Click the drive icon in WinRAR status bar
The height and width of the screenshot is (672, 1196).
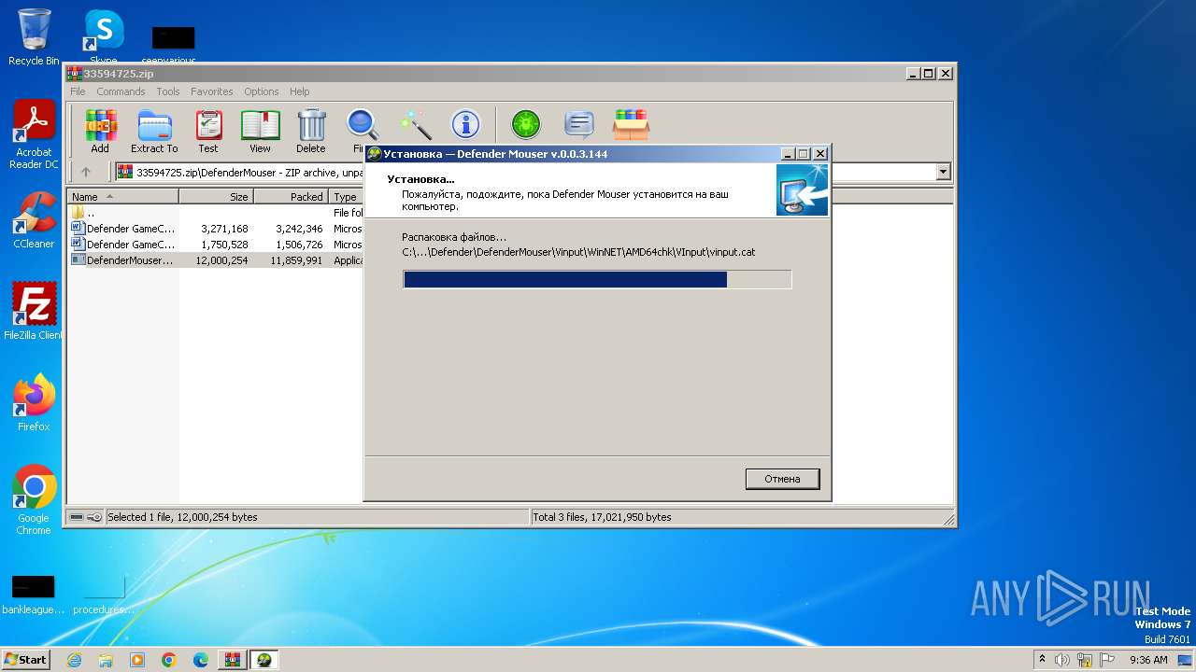[77, 517]
